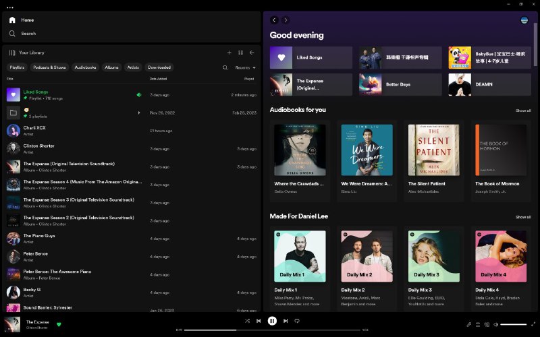Filter library by Playlists
The height and width of the screenshot is (337, 540).
[17, 67]
